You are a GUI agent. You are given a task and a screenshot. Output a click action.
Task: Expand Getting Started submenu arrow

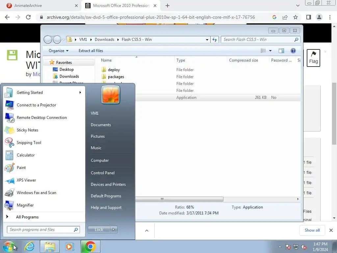point(80,93)
